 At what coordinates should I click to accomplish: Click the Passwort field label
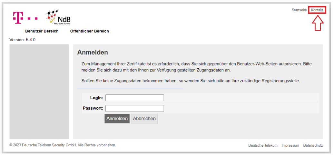click(x=93, y=108)
